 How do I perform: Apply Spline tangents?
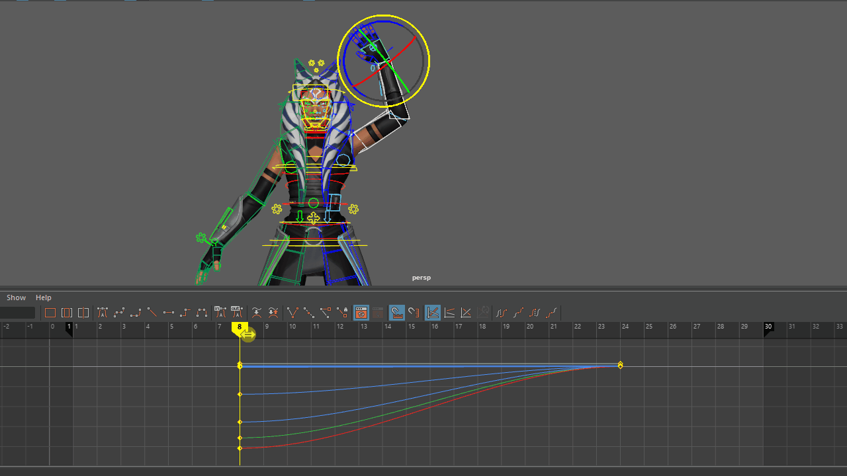coord(119,313)
